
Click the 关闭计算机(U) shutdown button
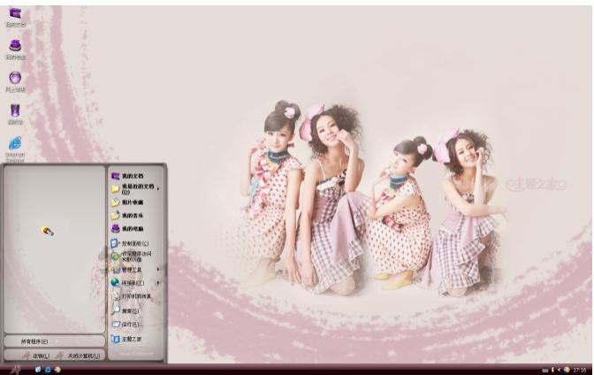click(x=79, y=356)
